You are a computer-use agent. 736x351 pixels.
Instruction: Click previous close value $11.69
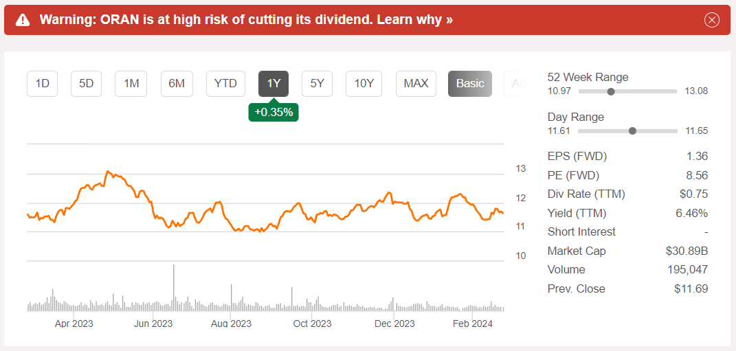(691, 288)
